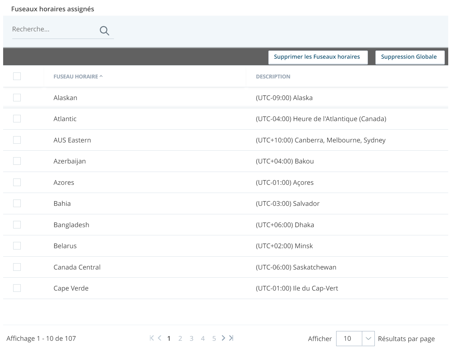Click the FUSEAU HORAIRE column header
The image size is (452, 353).
76,77
